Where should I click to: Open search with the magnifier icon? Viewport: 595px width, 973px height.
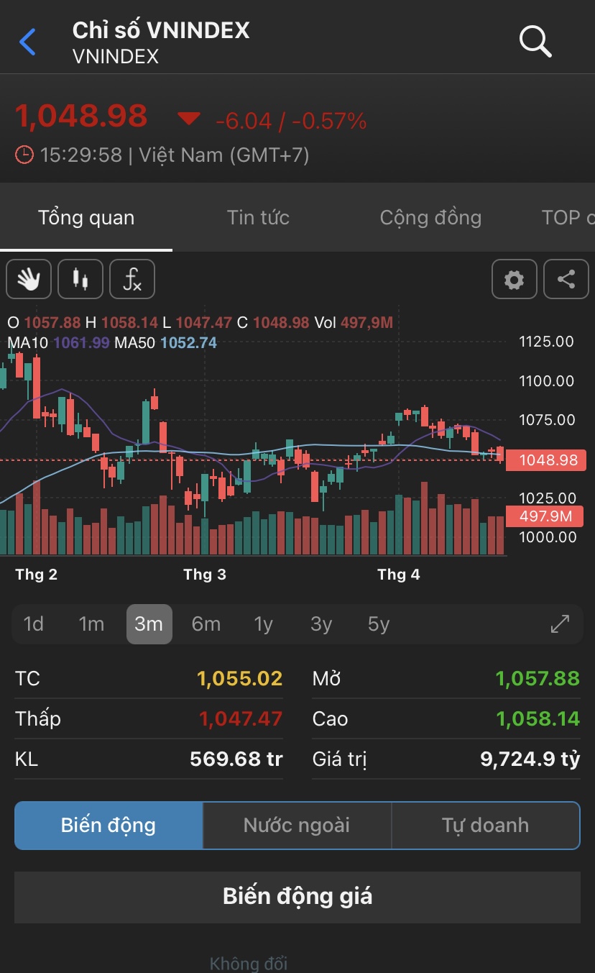pos(535,42)
